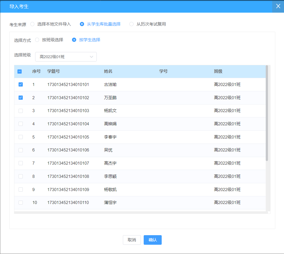Screen dimensions: 284x254
Task: Check student 吴忧 checkbox
Action: (21, 150)
